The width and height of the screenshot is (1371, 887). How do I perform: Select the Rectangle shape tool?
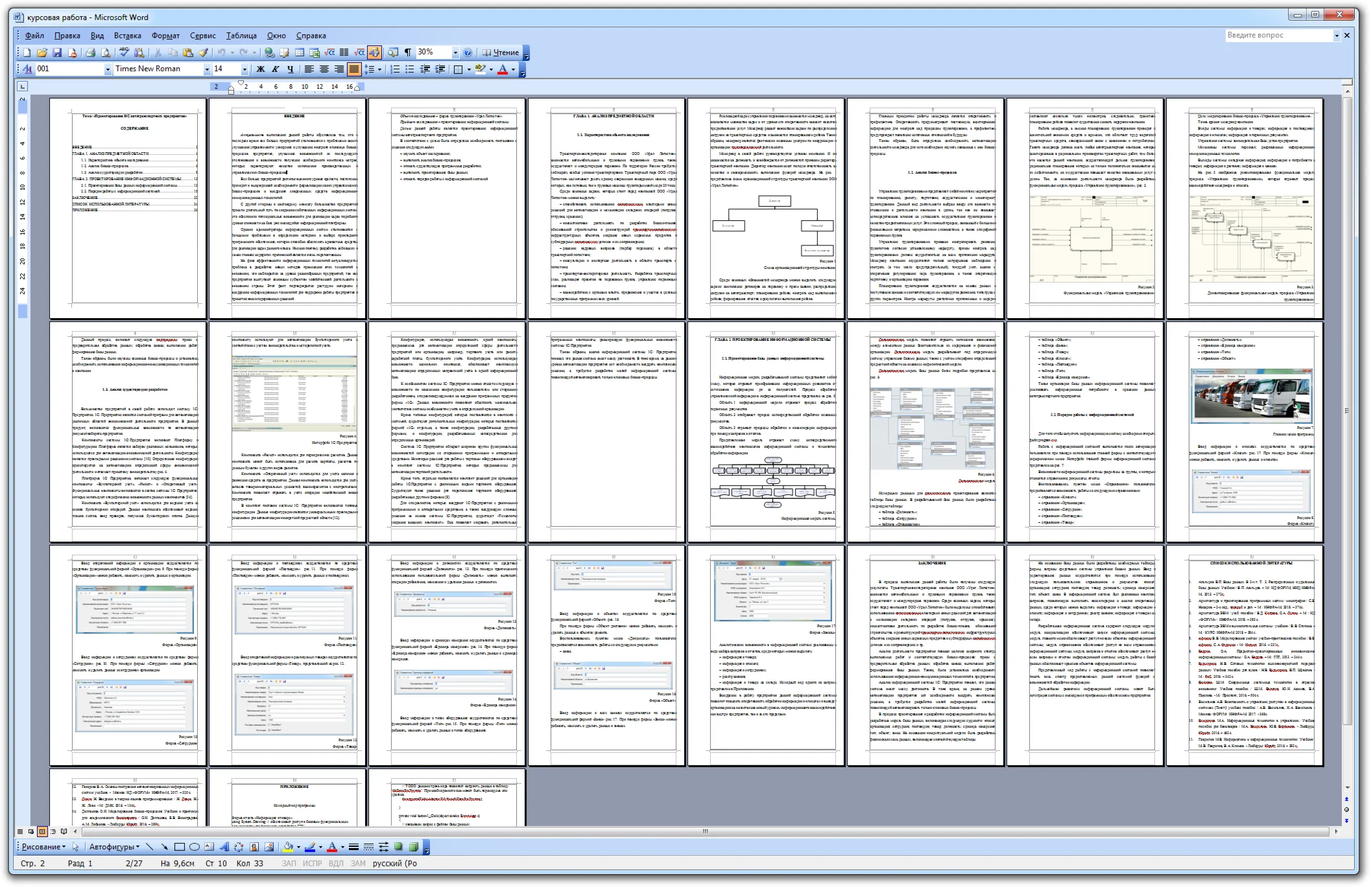point(180,847)
